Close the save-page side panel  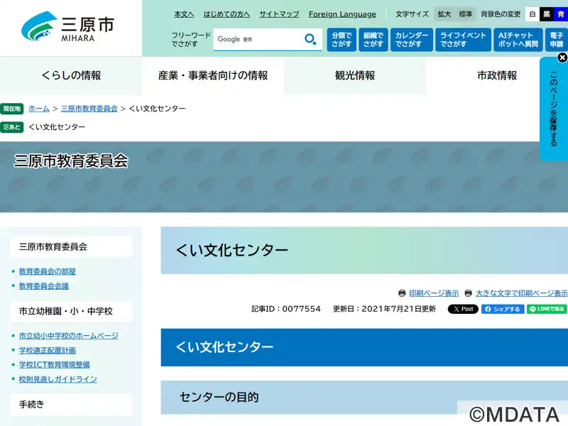(x=562, y=58)
